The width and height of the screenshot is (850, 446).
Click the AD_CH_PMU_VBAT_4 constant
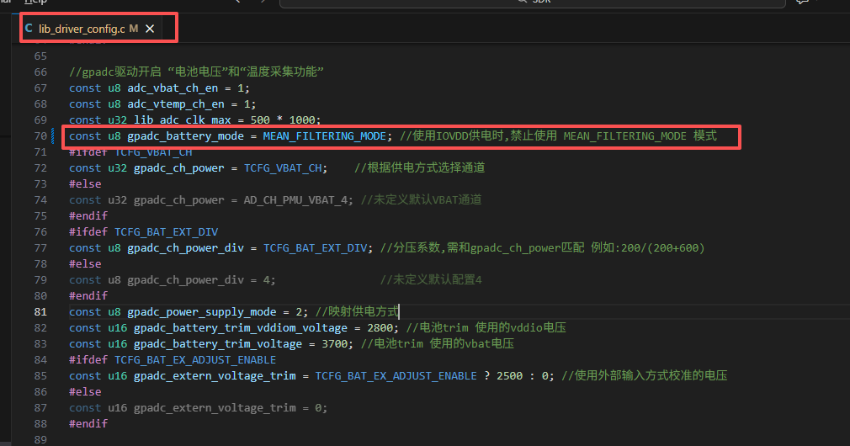[295, 200]
